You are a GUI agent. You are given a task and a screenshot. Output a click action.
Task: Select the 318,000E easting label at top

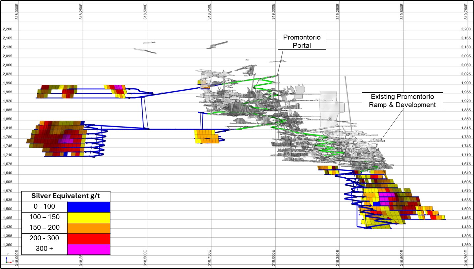[17, 12]
